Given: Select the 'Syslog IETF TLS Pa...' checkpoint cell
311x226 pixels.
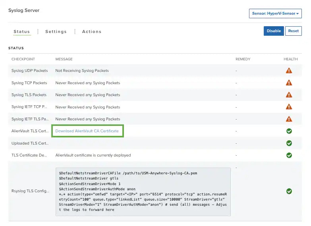Looking at the screenshot, I should (x=30, y=119).
